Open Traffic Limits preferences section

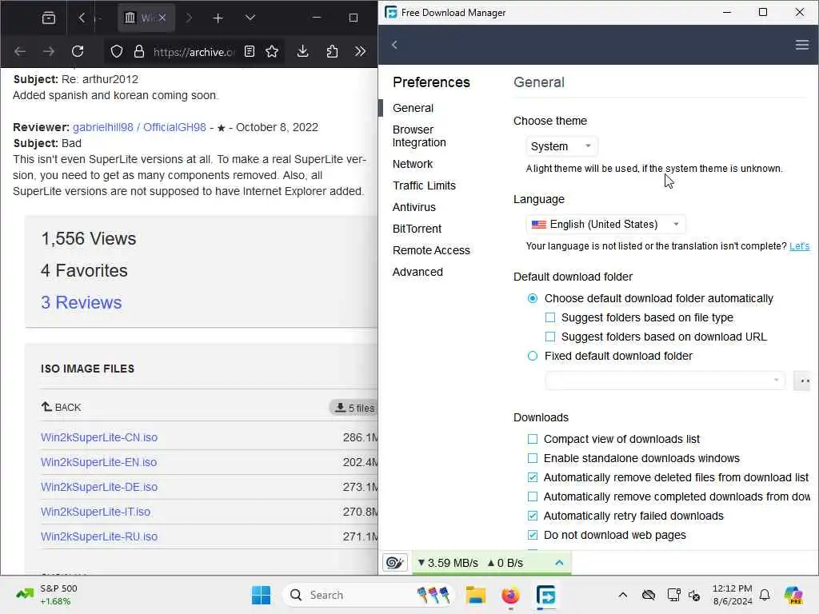[x=424, y=185]
